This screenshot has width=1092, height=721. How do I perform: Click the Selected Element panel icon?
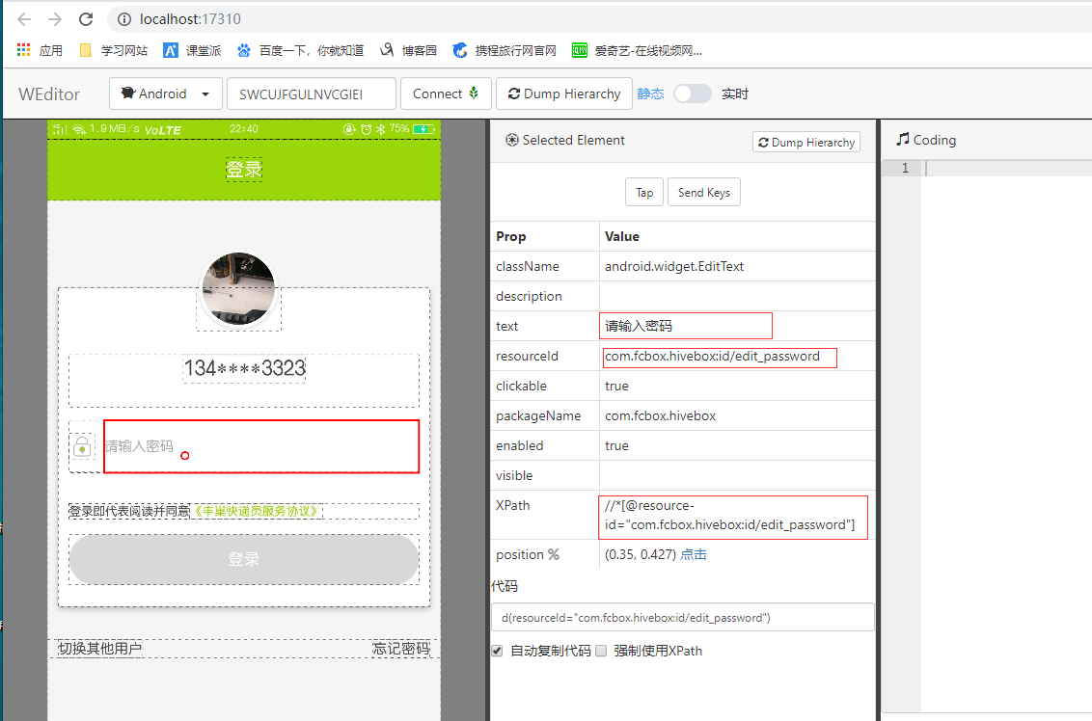512,140
